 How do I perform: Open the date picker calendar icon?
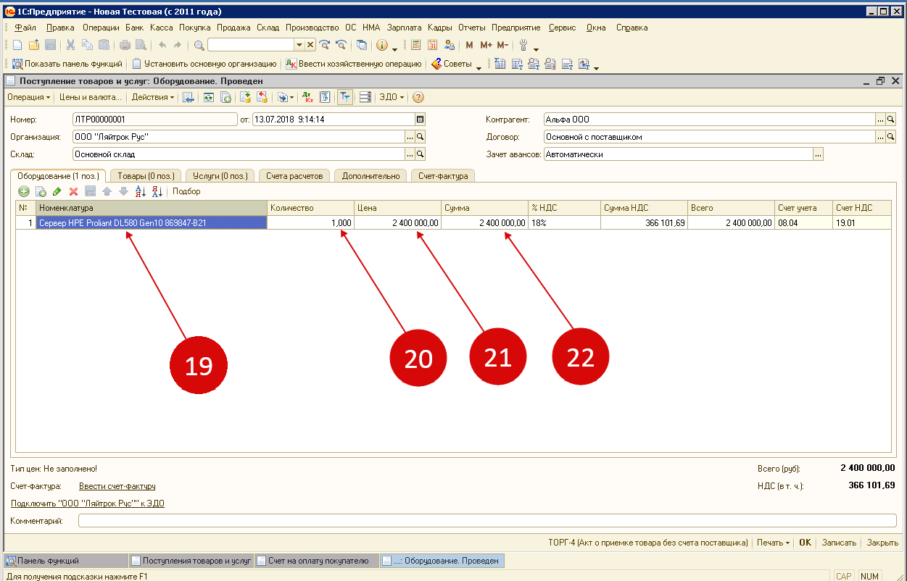pos(420,120)
